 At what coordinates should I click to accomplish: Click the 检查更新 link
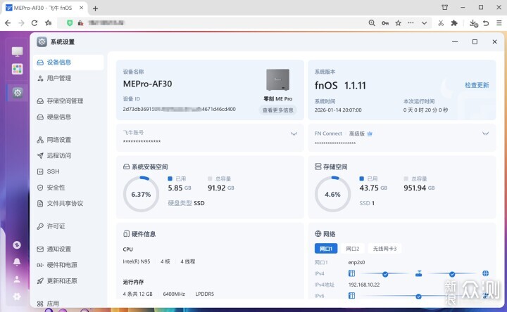477,85
